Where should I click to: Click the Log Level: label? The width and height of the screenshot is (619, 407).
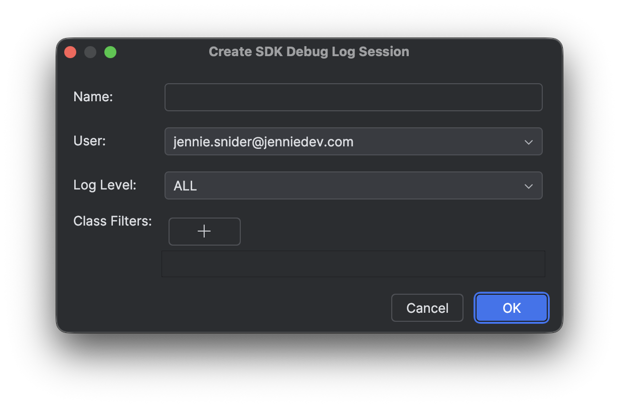click(x=105, y=185)
